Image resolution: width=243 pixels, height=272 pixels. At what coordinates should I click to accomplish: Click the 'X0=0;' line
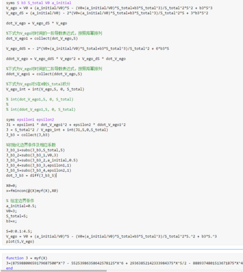[x=11, y=185]
